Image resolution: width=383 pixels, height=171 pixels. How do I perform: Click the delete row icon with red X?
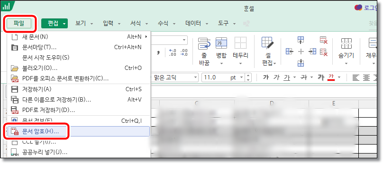[x=324, y=40]
